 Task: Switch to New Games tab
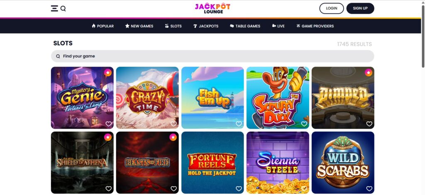click(139, 26)
